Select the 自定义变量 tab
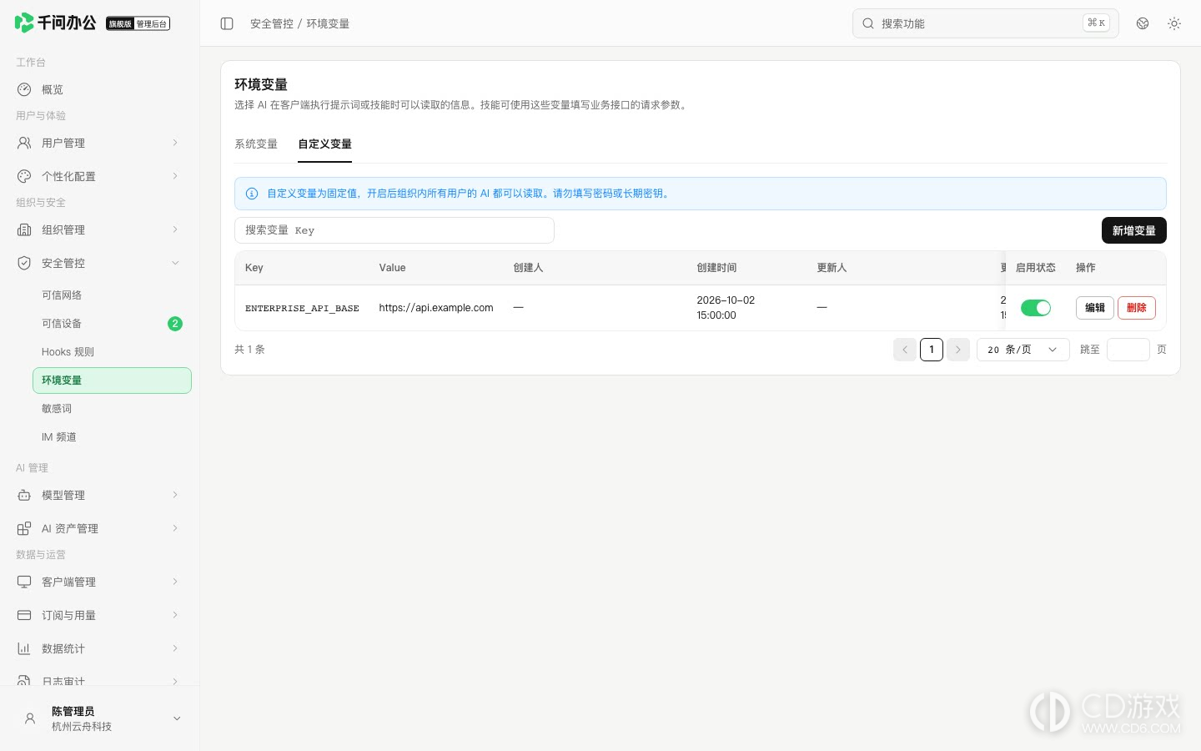 click(x=325, y=144)
